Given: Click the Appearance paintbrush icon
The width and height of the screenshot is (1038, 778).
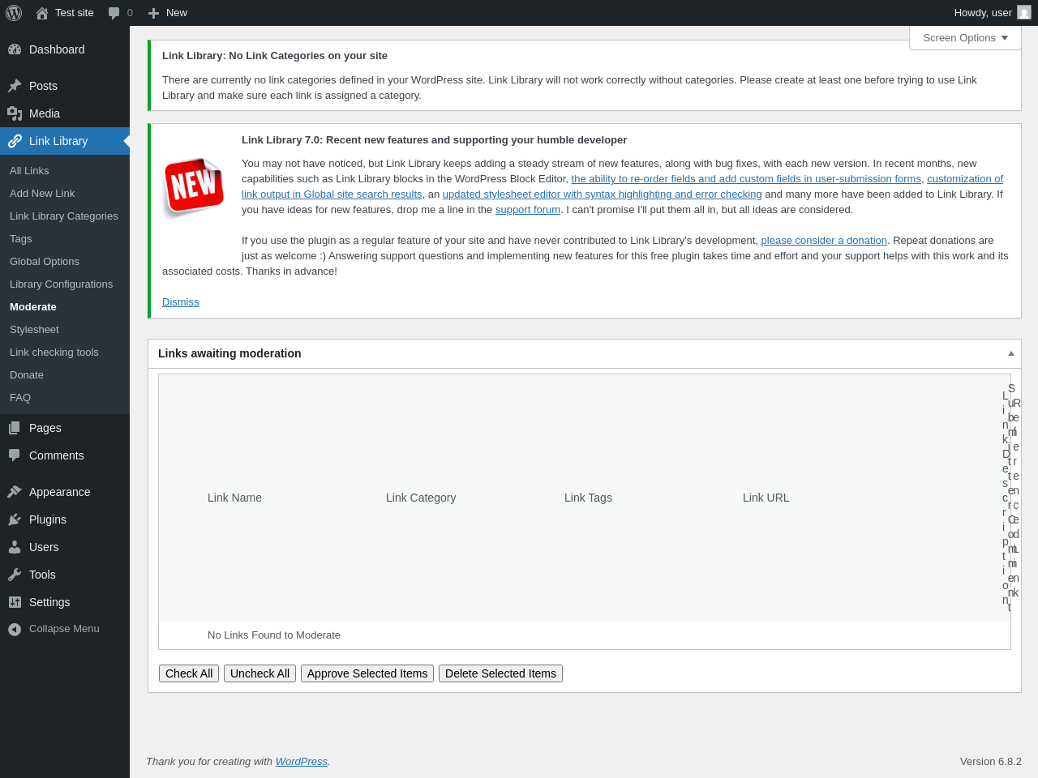Looking at the screenshot, I should pos(15,492).
